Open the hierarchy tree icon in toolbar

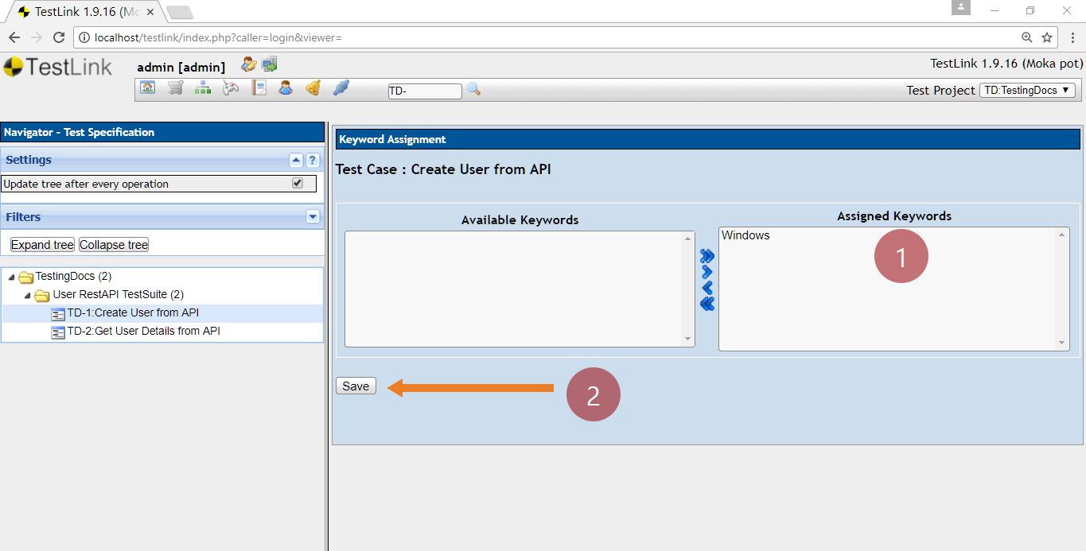(x=203, y=88)
